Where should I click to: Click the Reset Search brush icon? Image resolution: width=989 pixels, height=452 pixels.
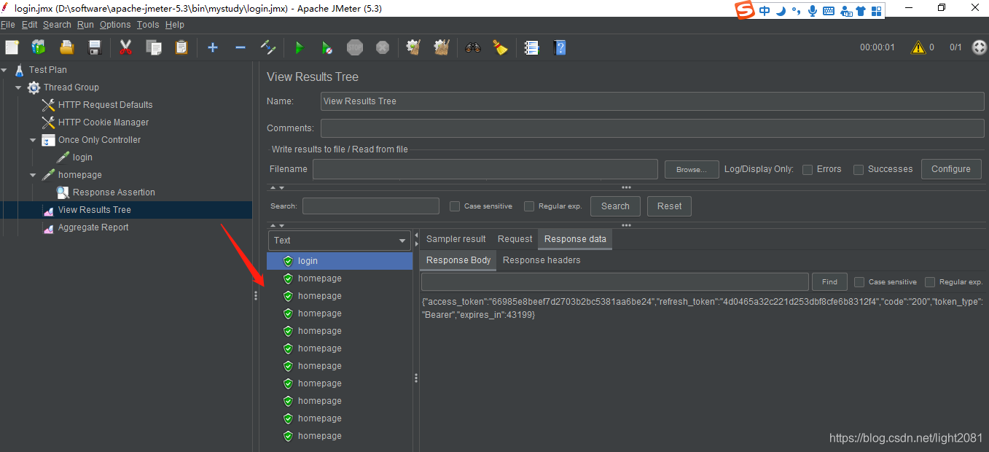(500, 47)
